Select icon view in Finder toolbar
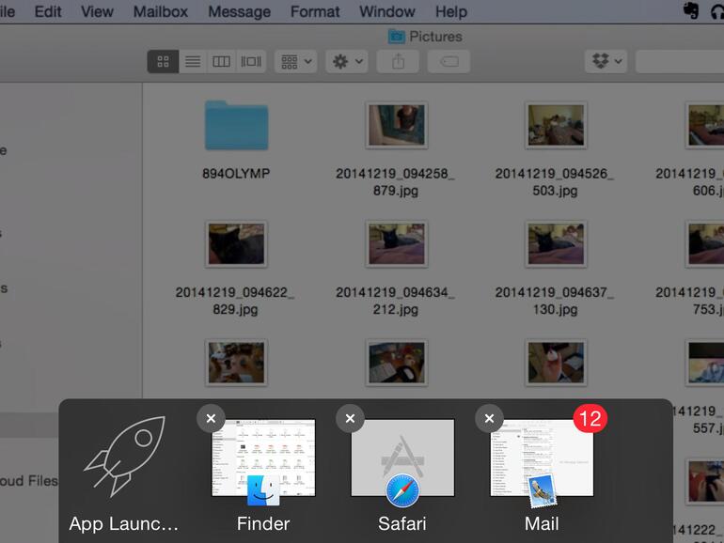 tap(163, 61)
